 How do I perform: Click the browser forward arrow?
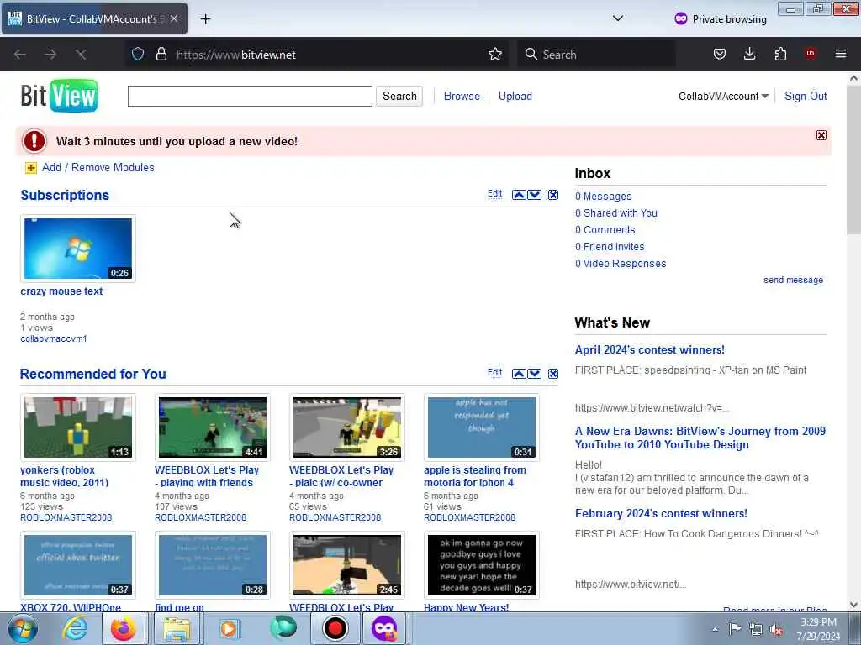[50, 55]
